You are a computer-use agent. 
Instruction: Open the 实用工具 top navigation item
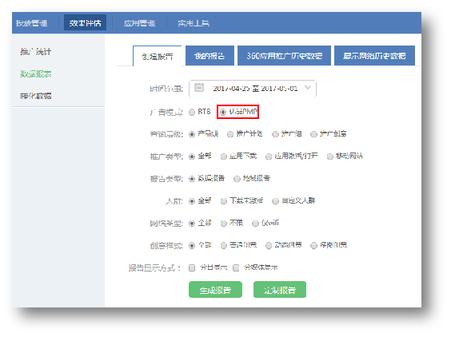194,23
